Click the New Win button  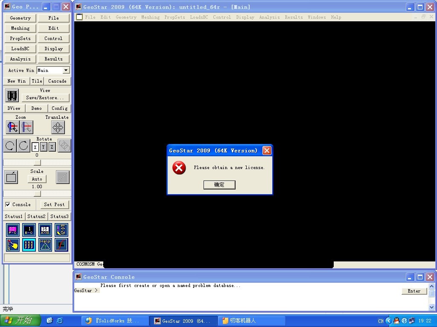pos(17,81)
